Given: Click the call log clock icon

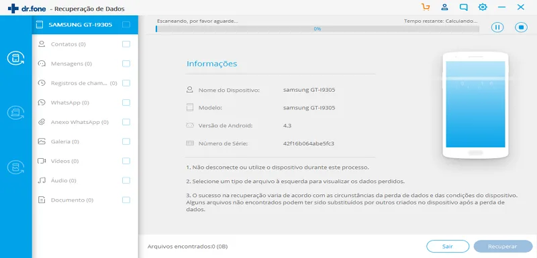Looking at the screenshot, I should tap(42, 83).
